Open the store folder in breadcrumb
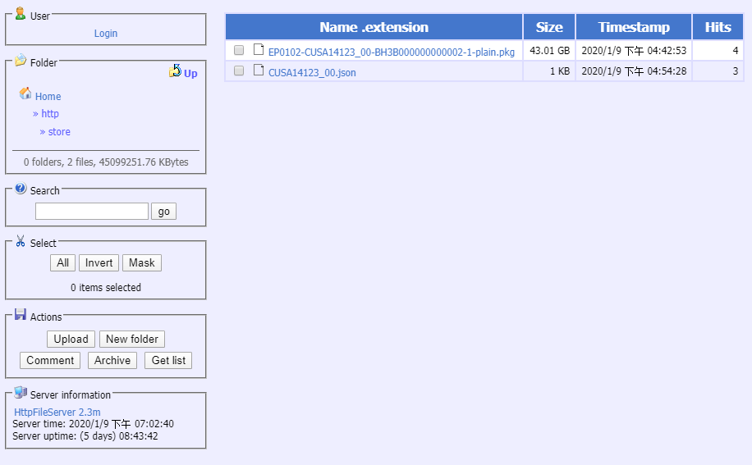Viewport: 752px width, 465px height. pos(59,132)
